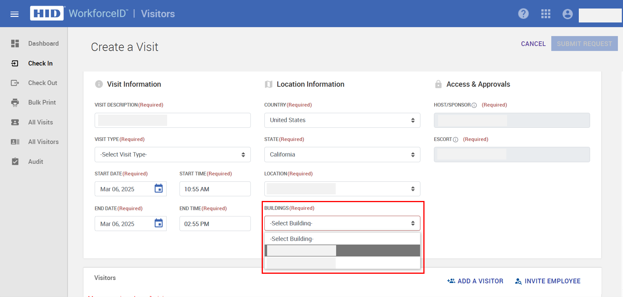Open the apps grid launcher
The width and height of the screenshot is (623, 297).
(545, 14)
